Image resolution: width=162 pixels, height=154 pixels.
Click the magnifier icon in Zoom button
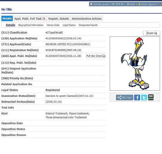tap(156, 33)
